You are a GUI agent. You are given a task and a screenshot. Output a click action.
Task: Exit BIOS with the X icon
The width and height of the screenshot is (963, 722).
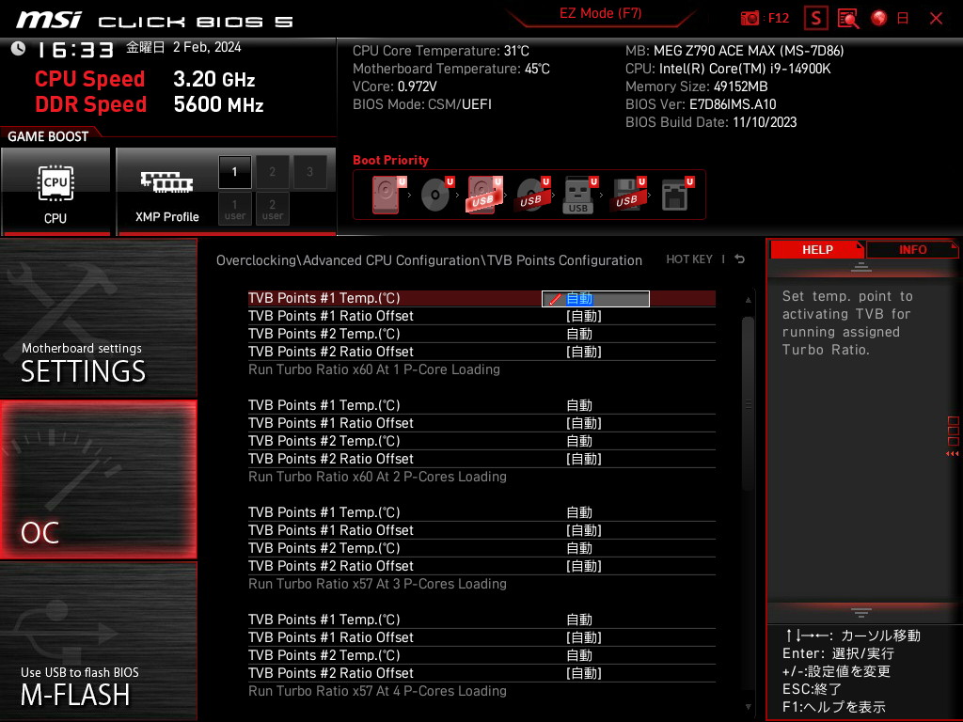(x=936, y=19)
